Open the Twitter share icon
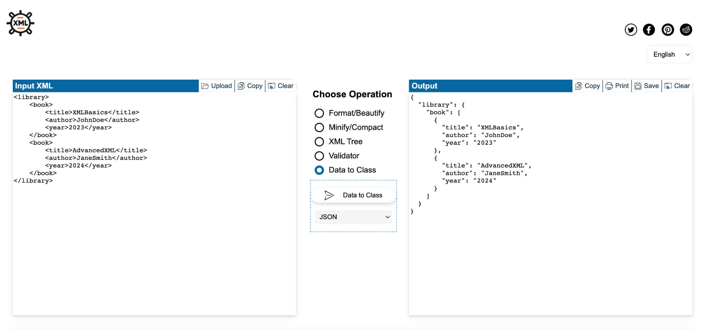The image size is (705, 330). coord(631,29)
